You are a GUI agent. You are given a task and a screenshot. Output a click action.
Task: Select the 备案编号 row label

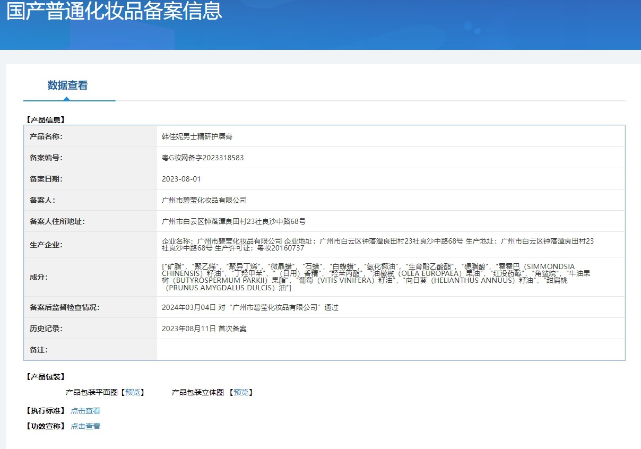(x=46, y=158)
